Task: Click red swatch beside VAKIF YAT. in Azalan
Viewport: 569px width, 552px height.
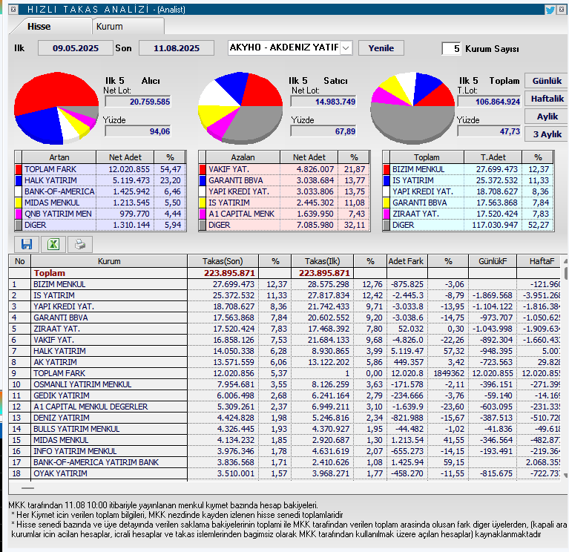Action: [203, 169]
